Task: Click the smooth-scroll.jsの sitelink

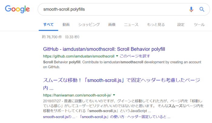Action: (57, 117)
